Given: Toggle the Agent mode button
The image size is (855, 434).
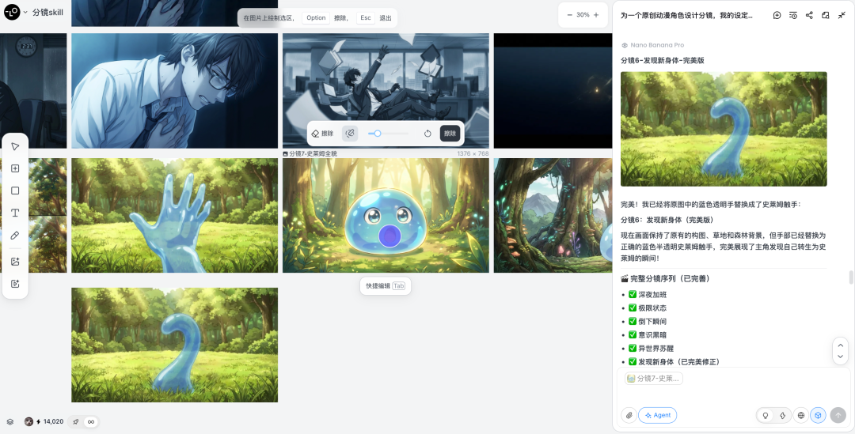Looking at the screenshot, I should [657, 415].
